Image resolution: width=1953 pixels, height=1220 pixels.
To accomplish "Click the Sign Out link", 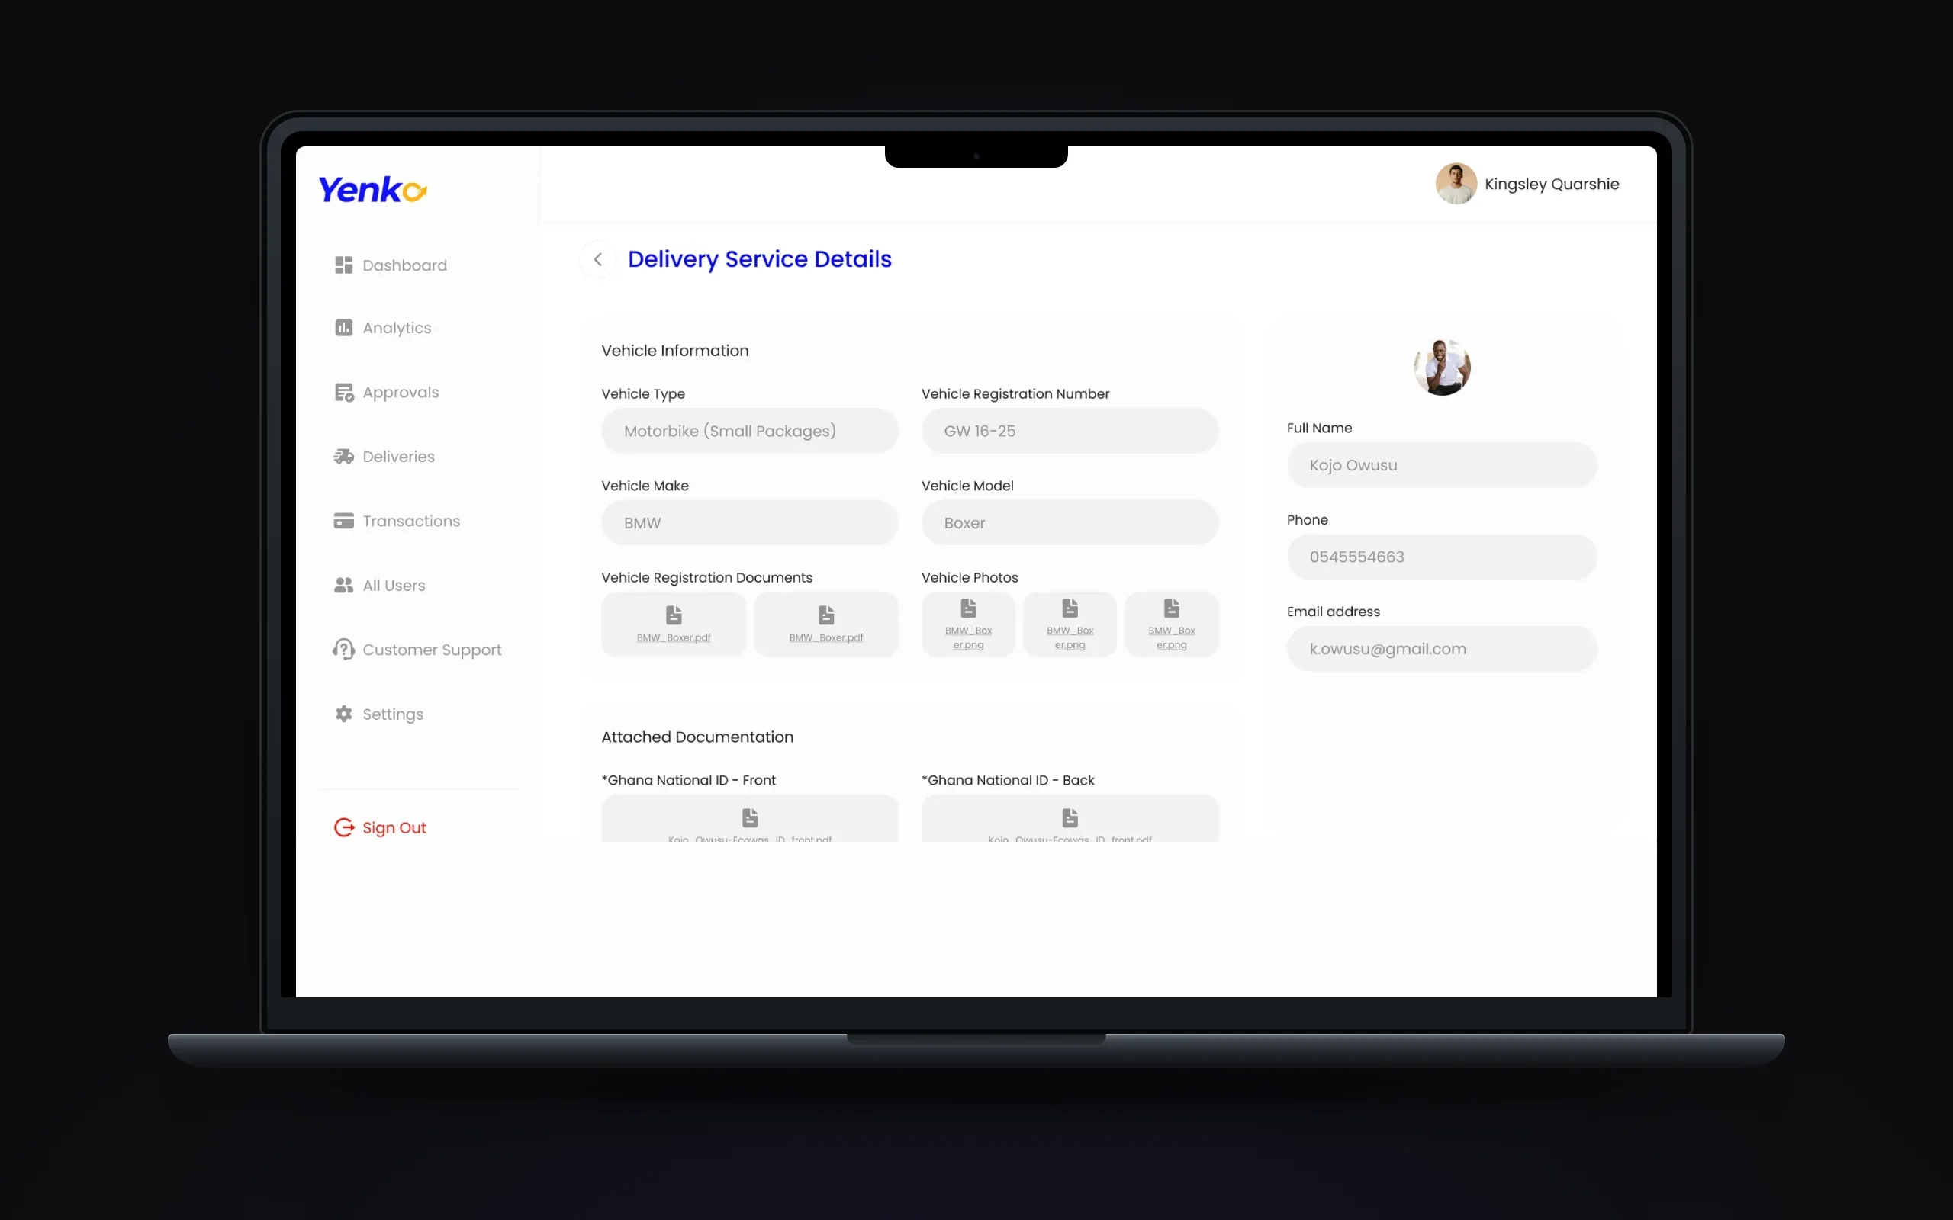I will coord(380,828).
